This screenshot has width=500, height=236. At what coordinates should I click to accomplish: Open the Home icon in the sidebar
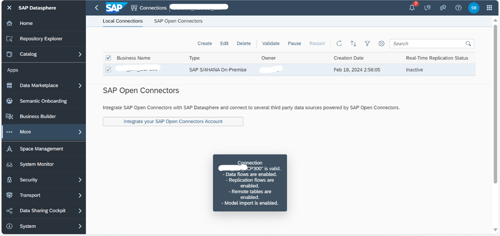(x=10, y=23)
